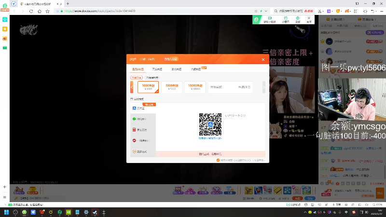The width and height of the screenshot is (386, 217).
Task: Open more payment methods option
Action: (143, 151)
